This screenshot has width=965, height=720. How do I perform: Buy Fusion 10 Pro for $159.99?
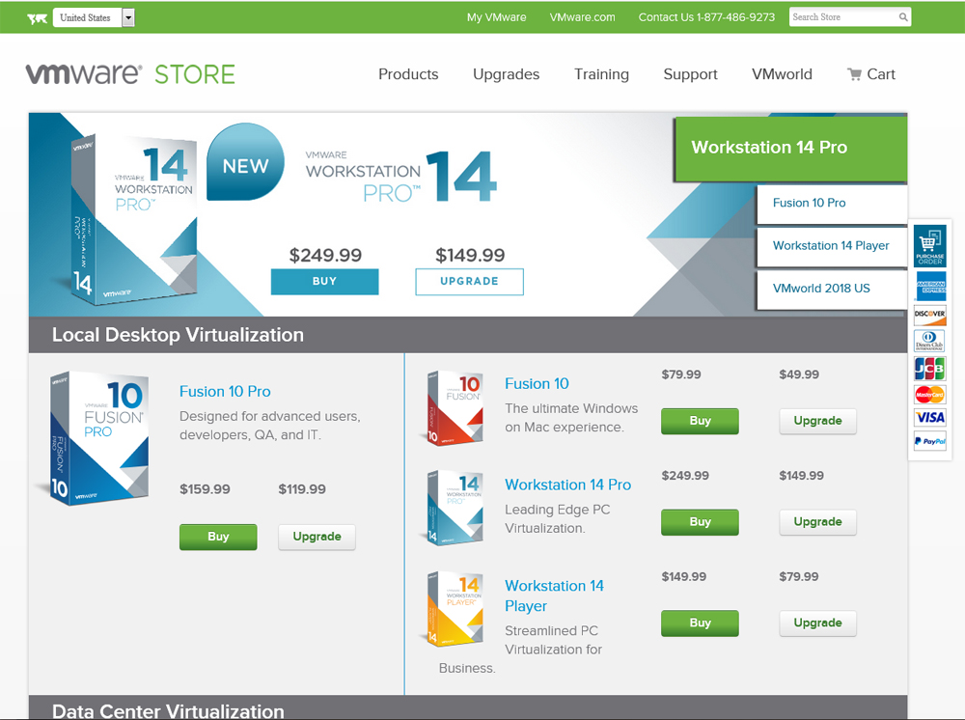pyautogui.click(x=218, y=537)
